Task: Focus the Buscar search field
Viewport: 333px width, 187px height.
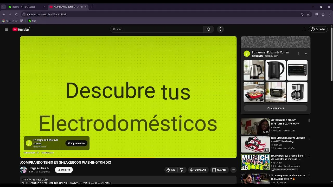Action: coord(157,29)
